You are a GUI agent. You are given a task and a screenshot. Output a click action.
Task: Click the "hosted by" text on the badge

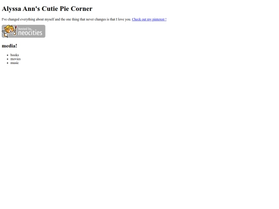click(25, 28)
